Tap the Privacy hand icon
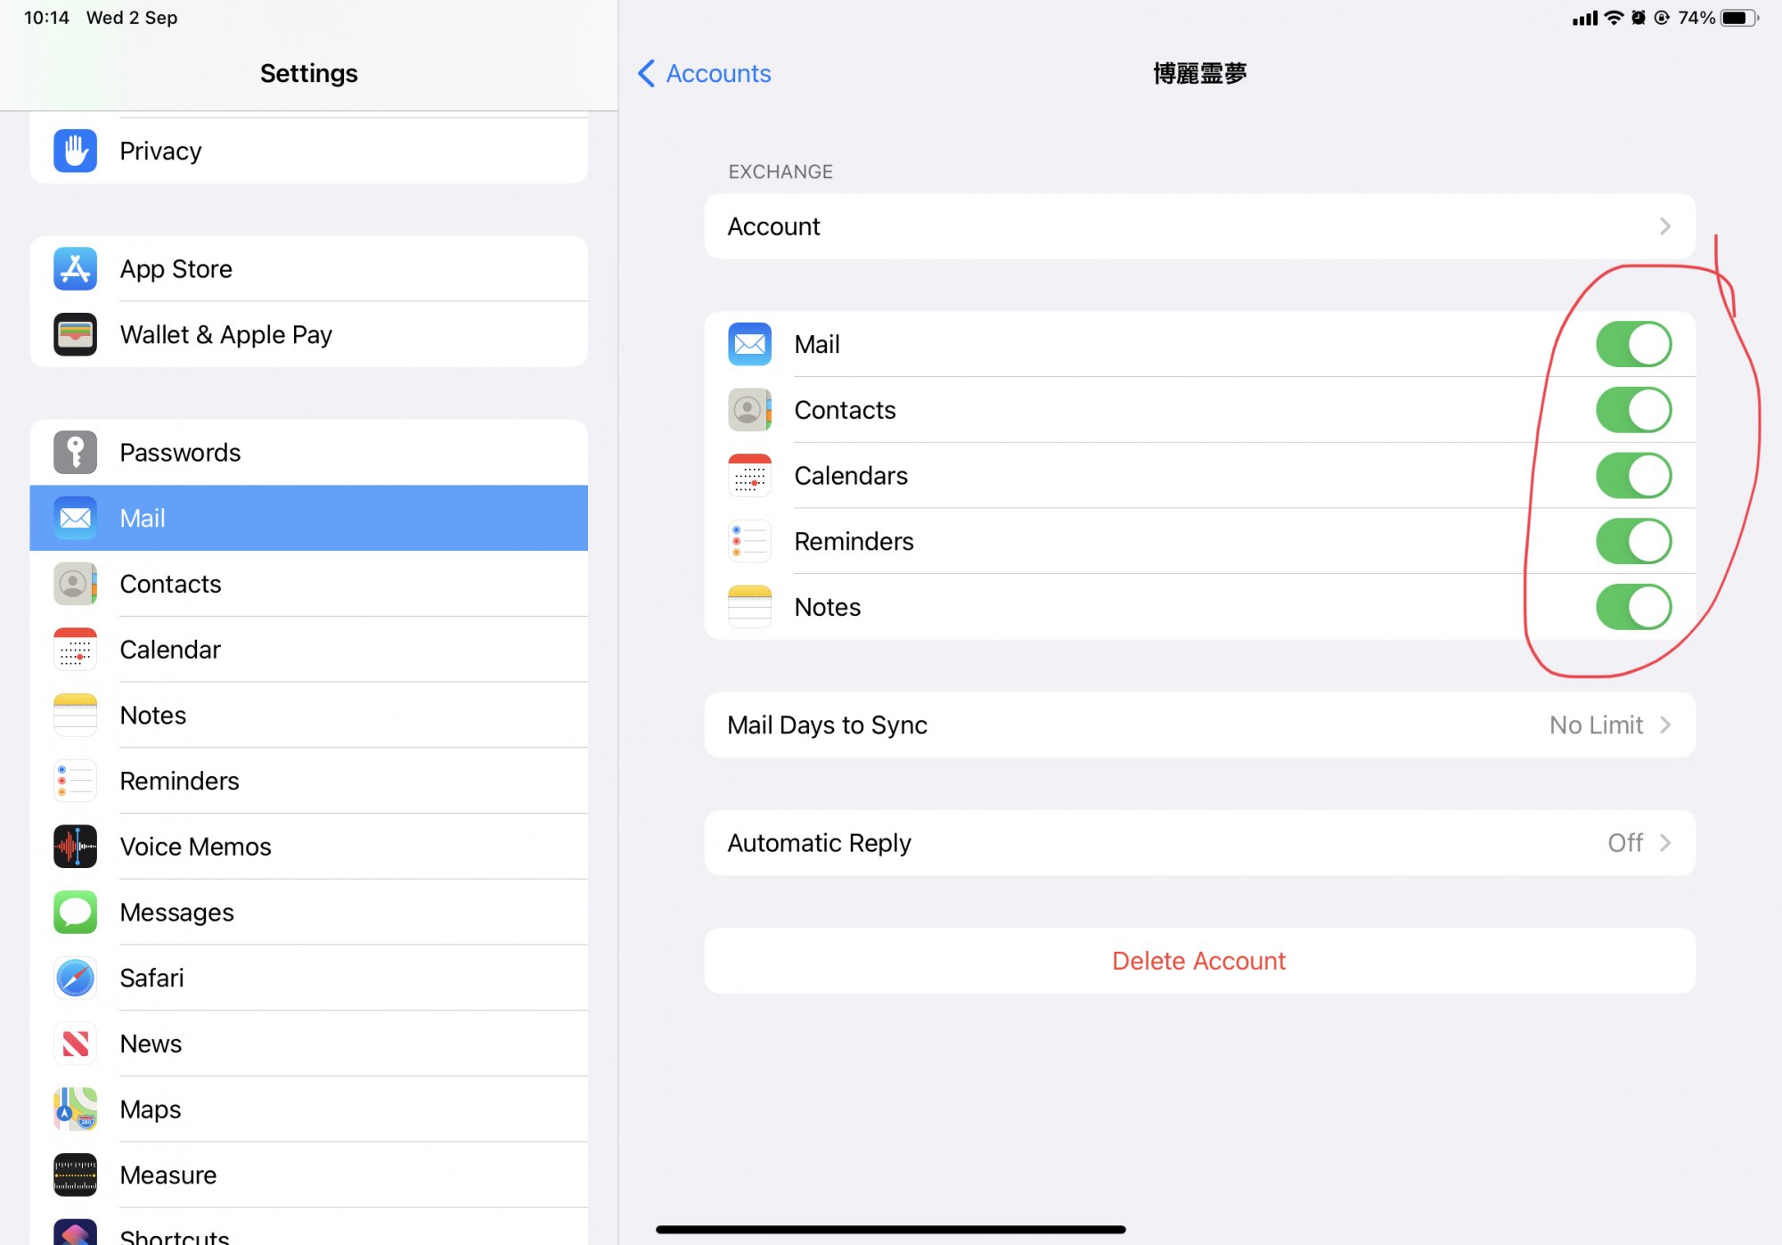1782x1245 pixels. [x=75, y=151]
